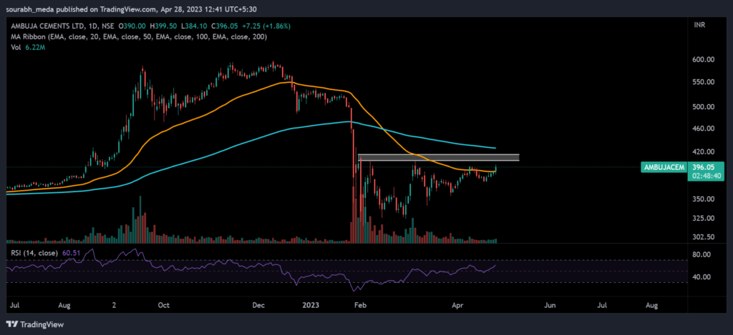Click the Apr label on time axis
The width and height of the screenshot is (733, 335).
pyautogui.click(x=456, y=306)
